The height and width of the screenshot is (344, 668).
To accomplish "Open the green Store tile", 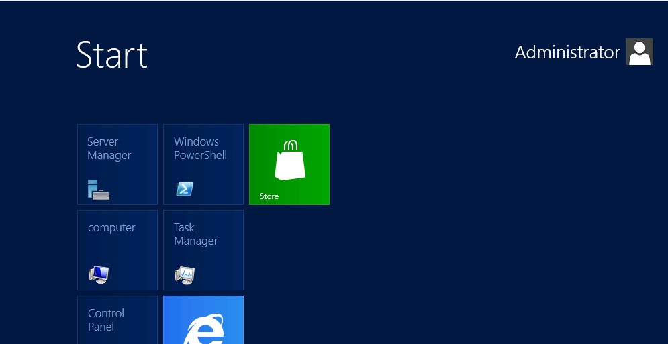I will pyautogui.click(x=289, y=164).
